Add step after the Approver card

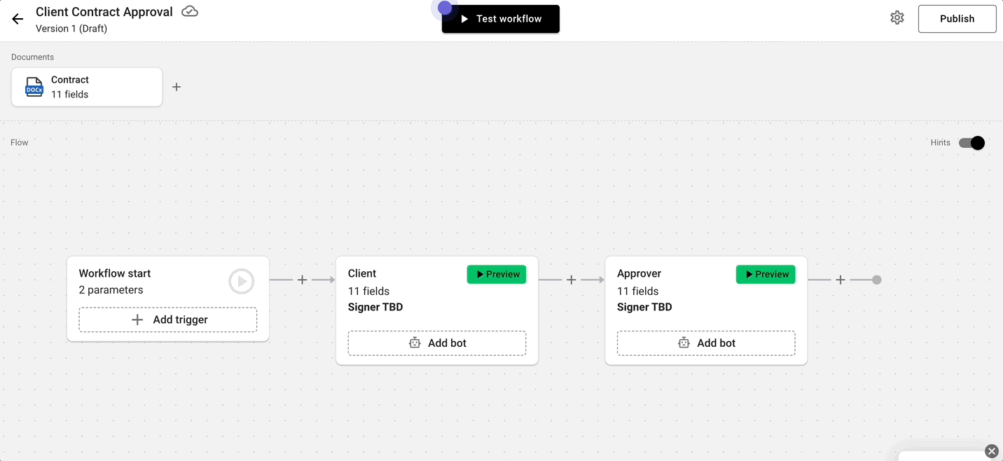(841, 280)
